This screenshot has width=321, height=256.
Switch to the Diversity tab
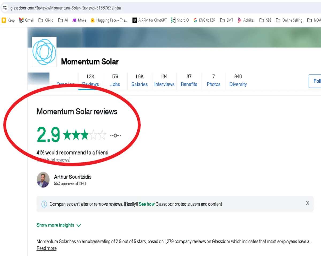[238, 80]
